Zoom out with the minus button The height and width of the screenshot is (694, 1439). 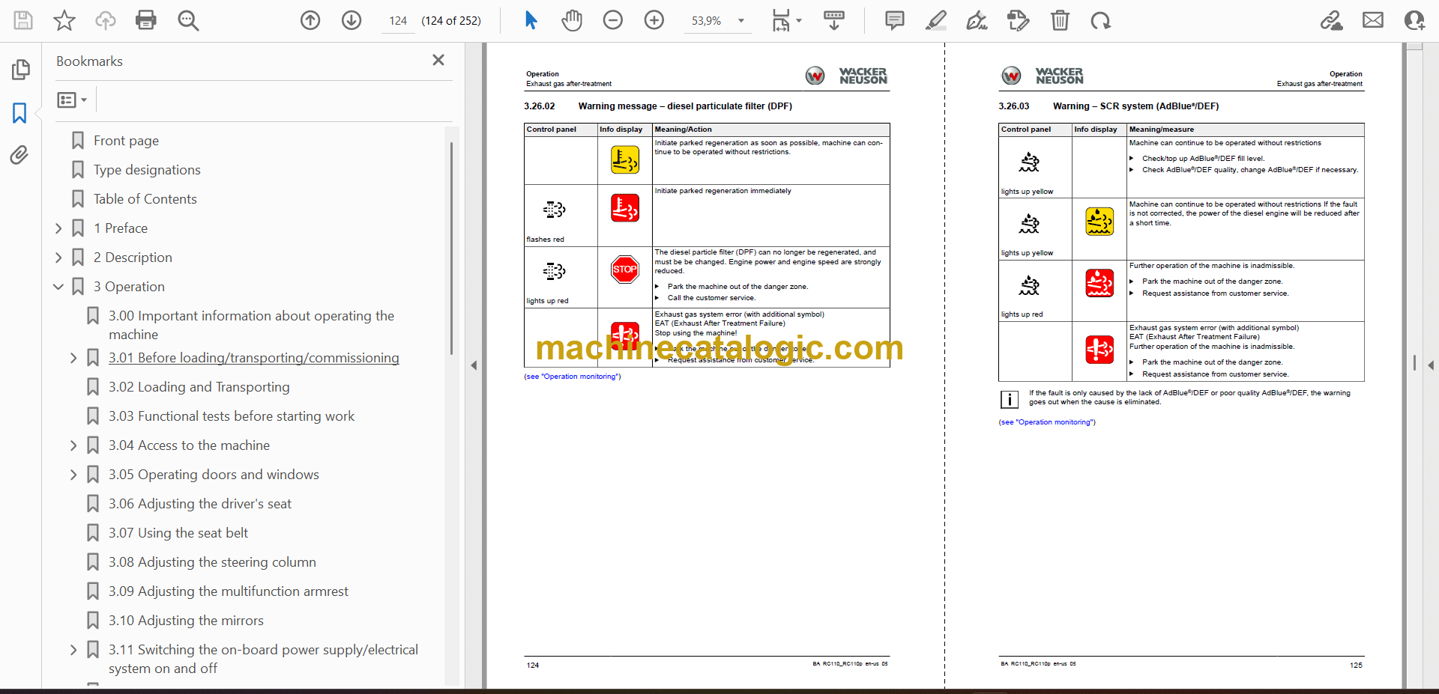click(613, 20)
